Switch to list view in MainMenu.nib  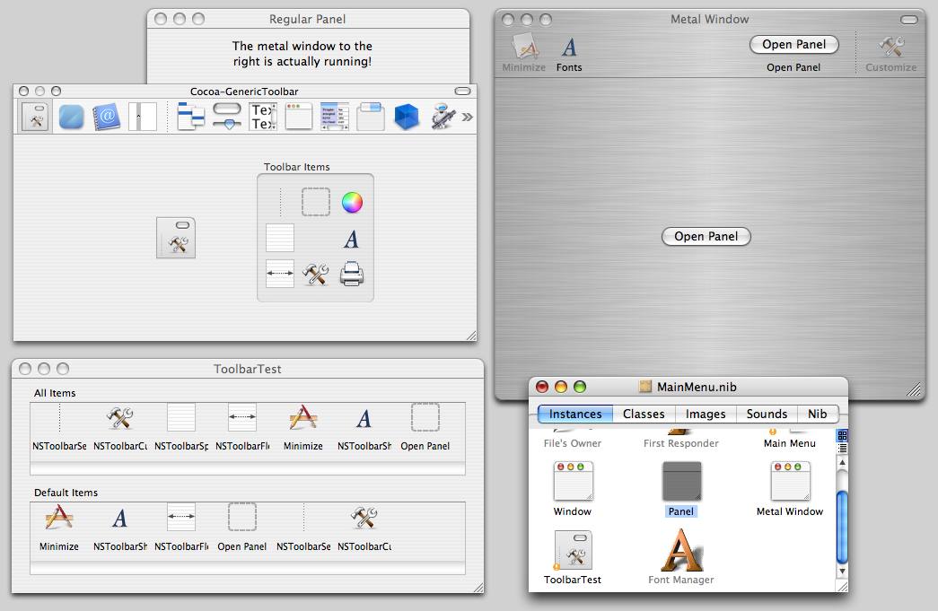[x=842, y=448]
